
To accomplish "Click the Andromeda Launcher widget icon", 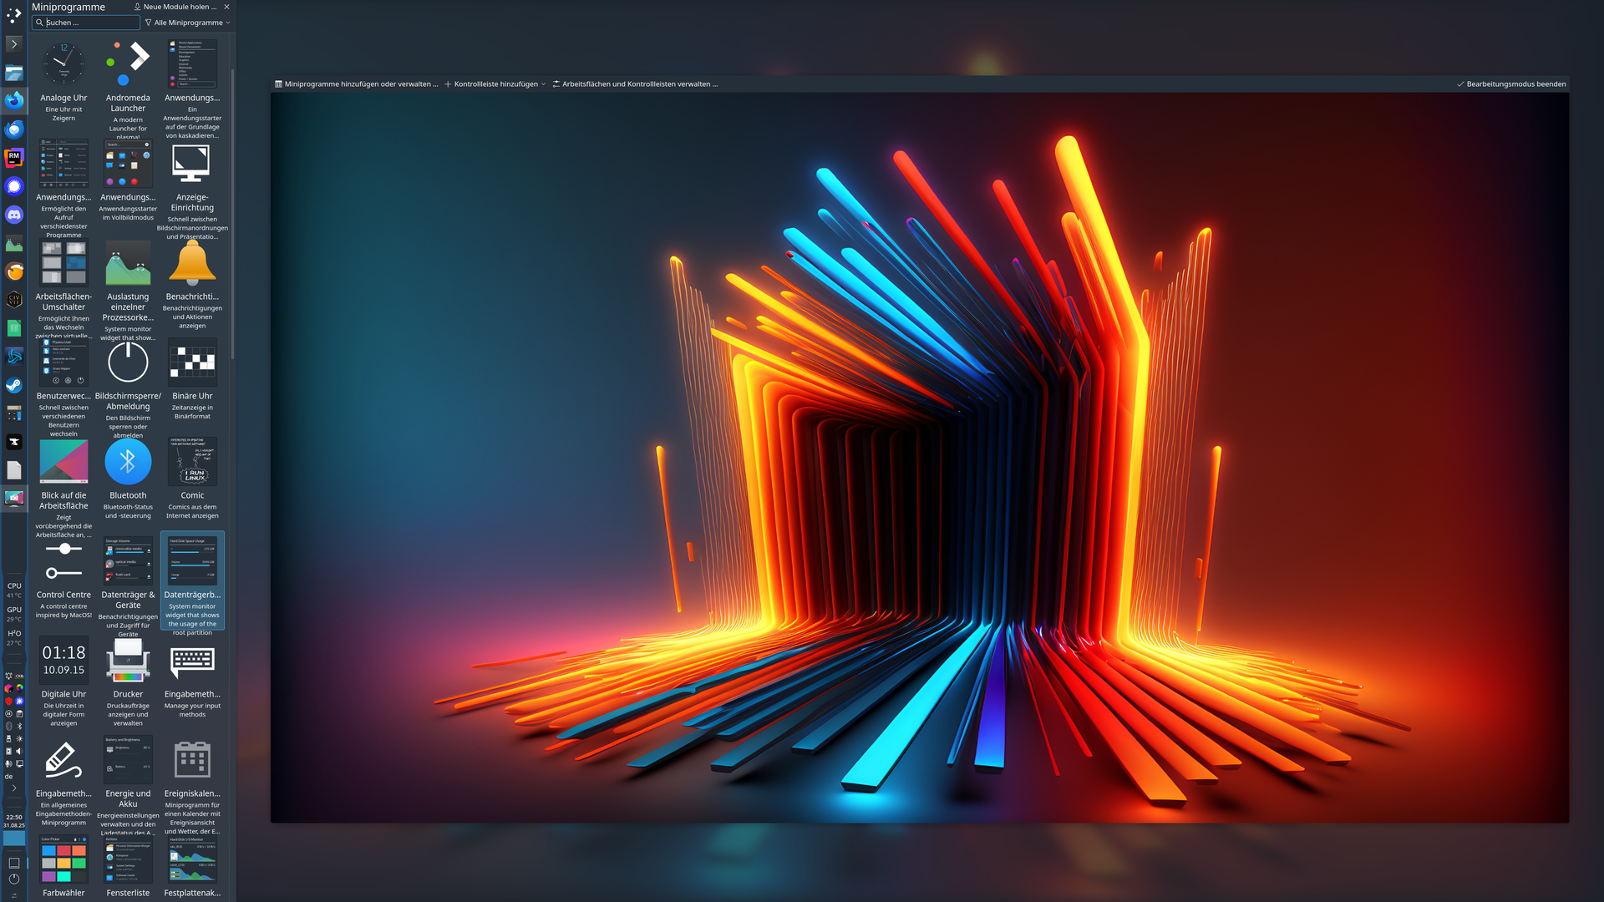I will tap(128, 63).
